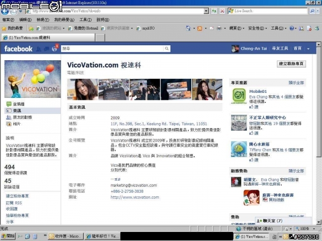Screen dimensions: 322x241
Task: Expand the 工具(O) toolbar dropdown
Action: 285,29
